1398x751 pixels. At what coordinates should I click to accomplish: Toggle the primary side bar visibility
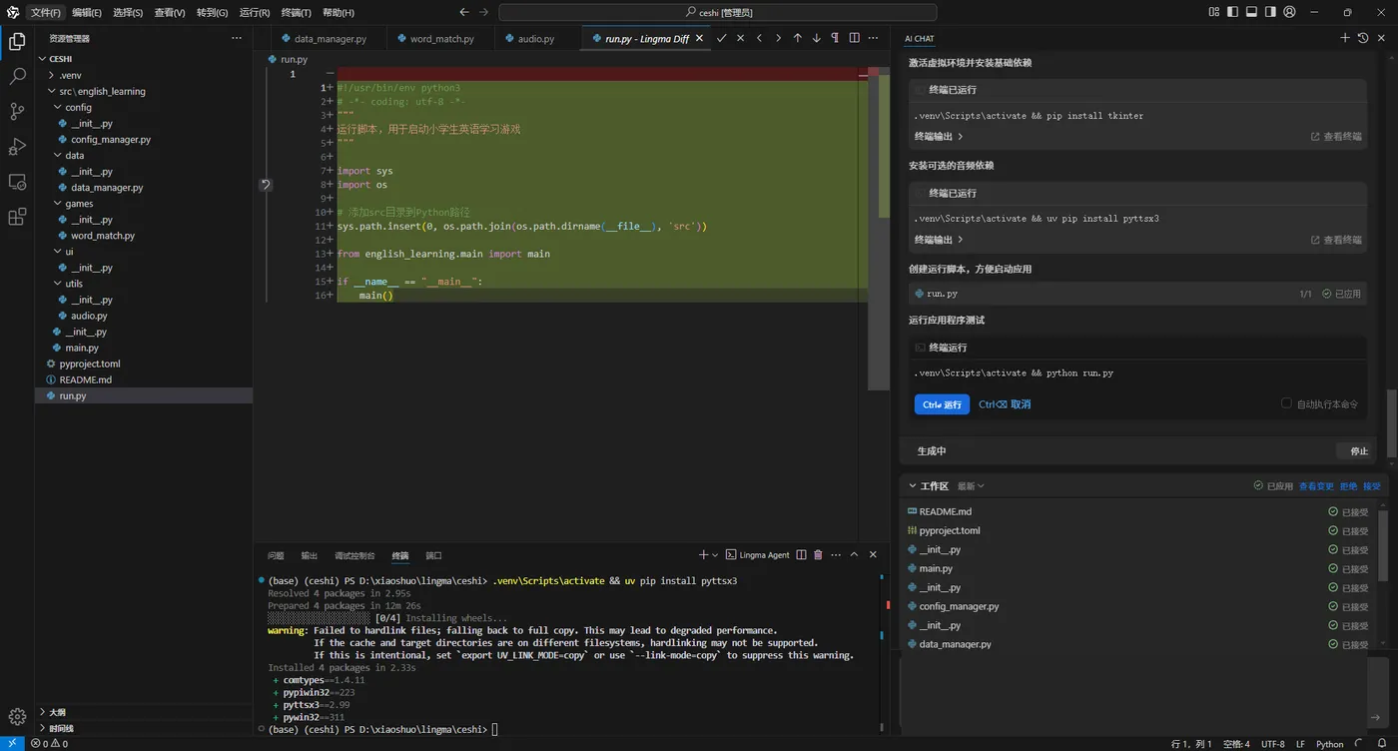coord(1233,12)
